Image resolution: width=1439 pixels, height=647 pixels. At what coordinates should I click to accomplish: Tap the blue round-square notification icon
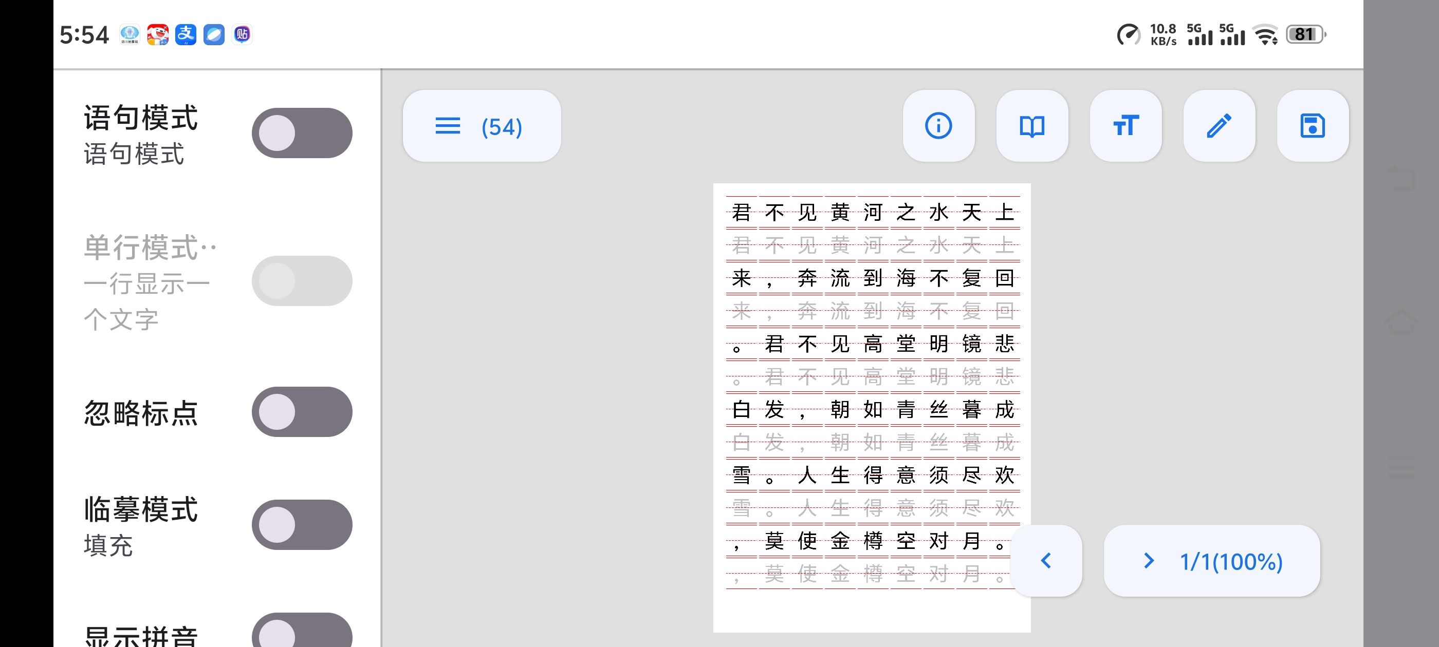pos(214,34)
